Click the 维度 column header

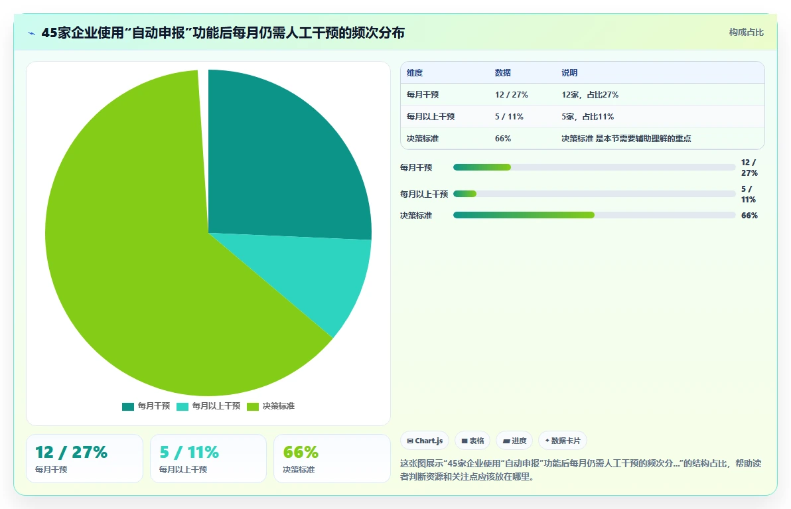pos(415,72)
